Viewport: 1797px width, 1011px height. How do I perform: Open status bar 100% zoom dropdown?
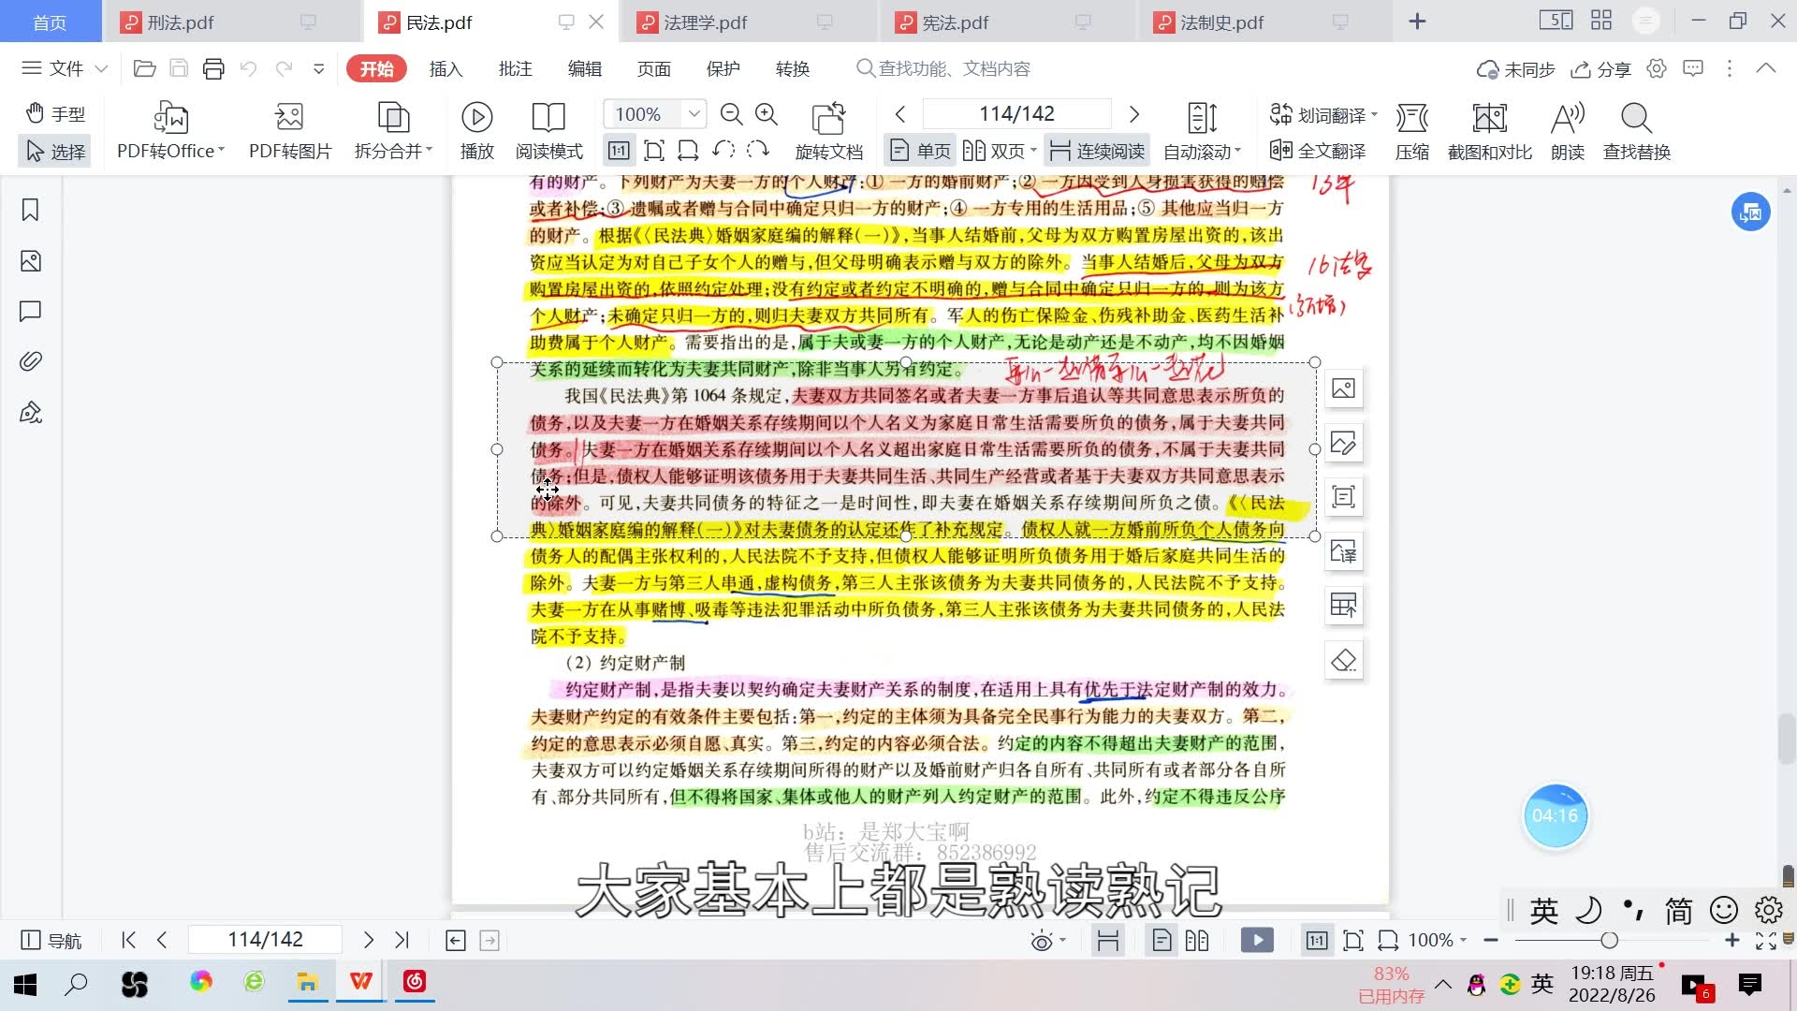(x=1438, y=940)
